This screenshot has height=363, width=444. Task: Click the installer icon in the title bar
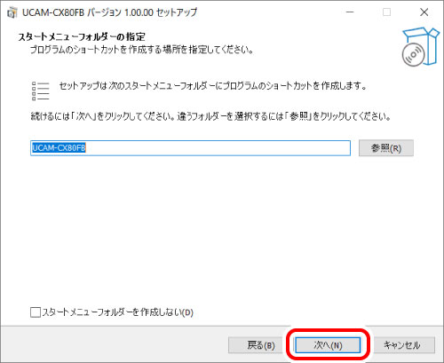point(12,12)
